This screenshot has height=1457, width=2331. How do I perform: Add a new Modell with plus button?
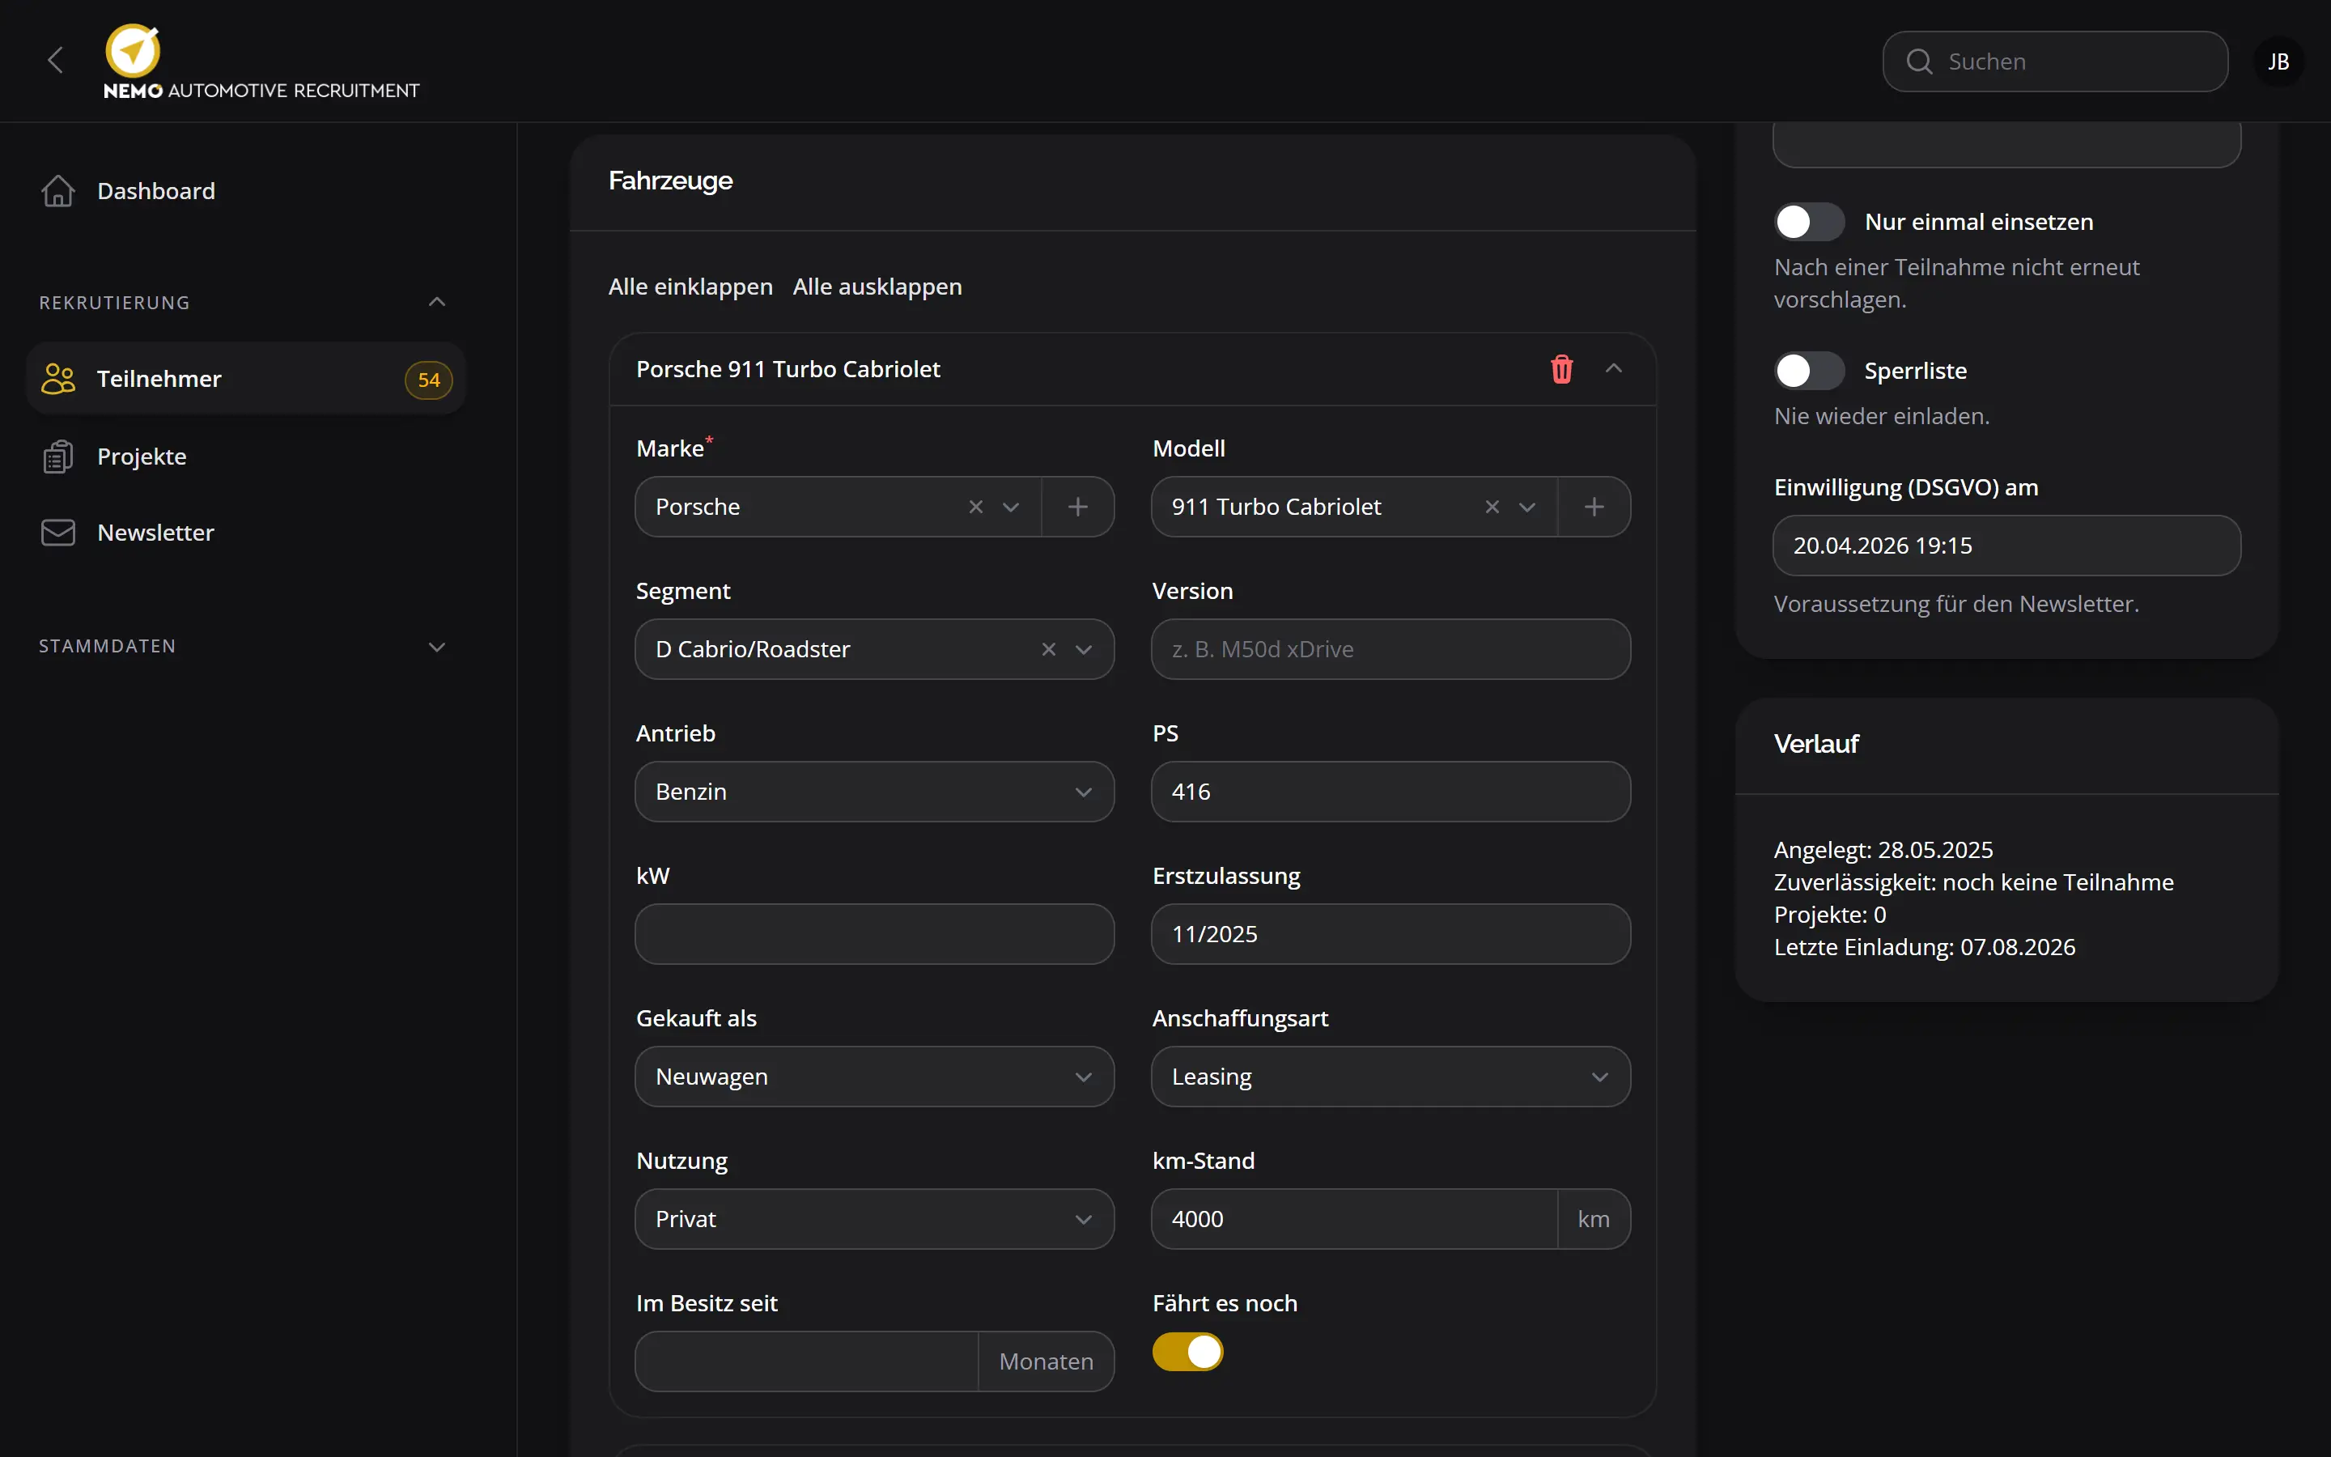point(1594,507)
